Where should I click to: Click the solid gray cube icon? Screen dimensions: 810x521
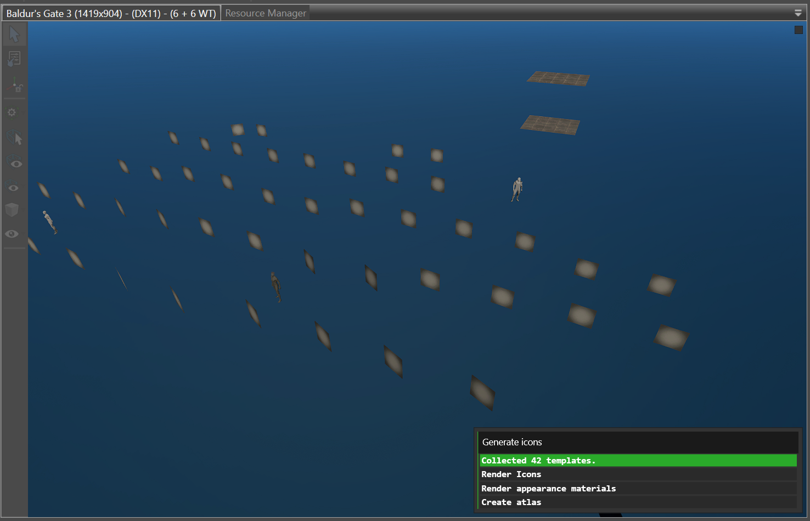(x=12, y=209)
